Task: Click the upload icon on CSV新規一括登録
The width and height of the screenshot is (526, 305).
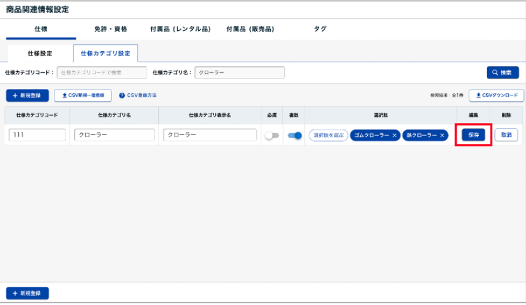Action: [64, 95]
